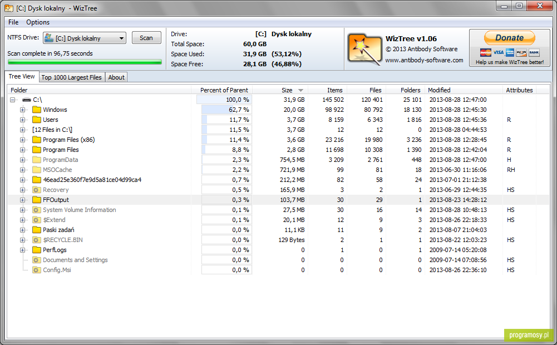This screenshot has width=557, height=345.
Task: Click the Scan button
Action: click(x=146, y=38)
